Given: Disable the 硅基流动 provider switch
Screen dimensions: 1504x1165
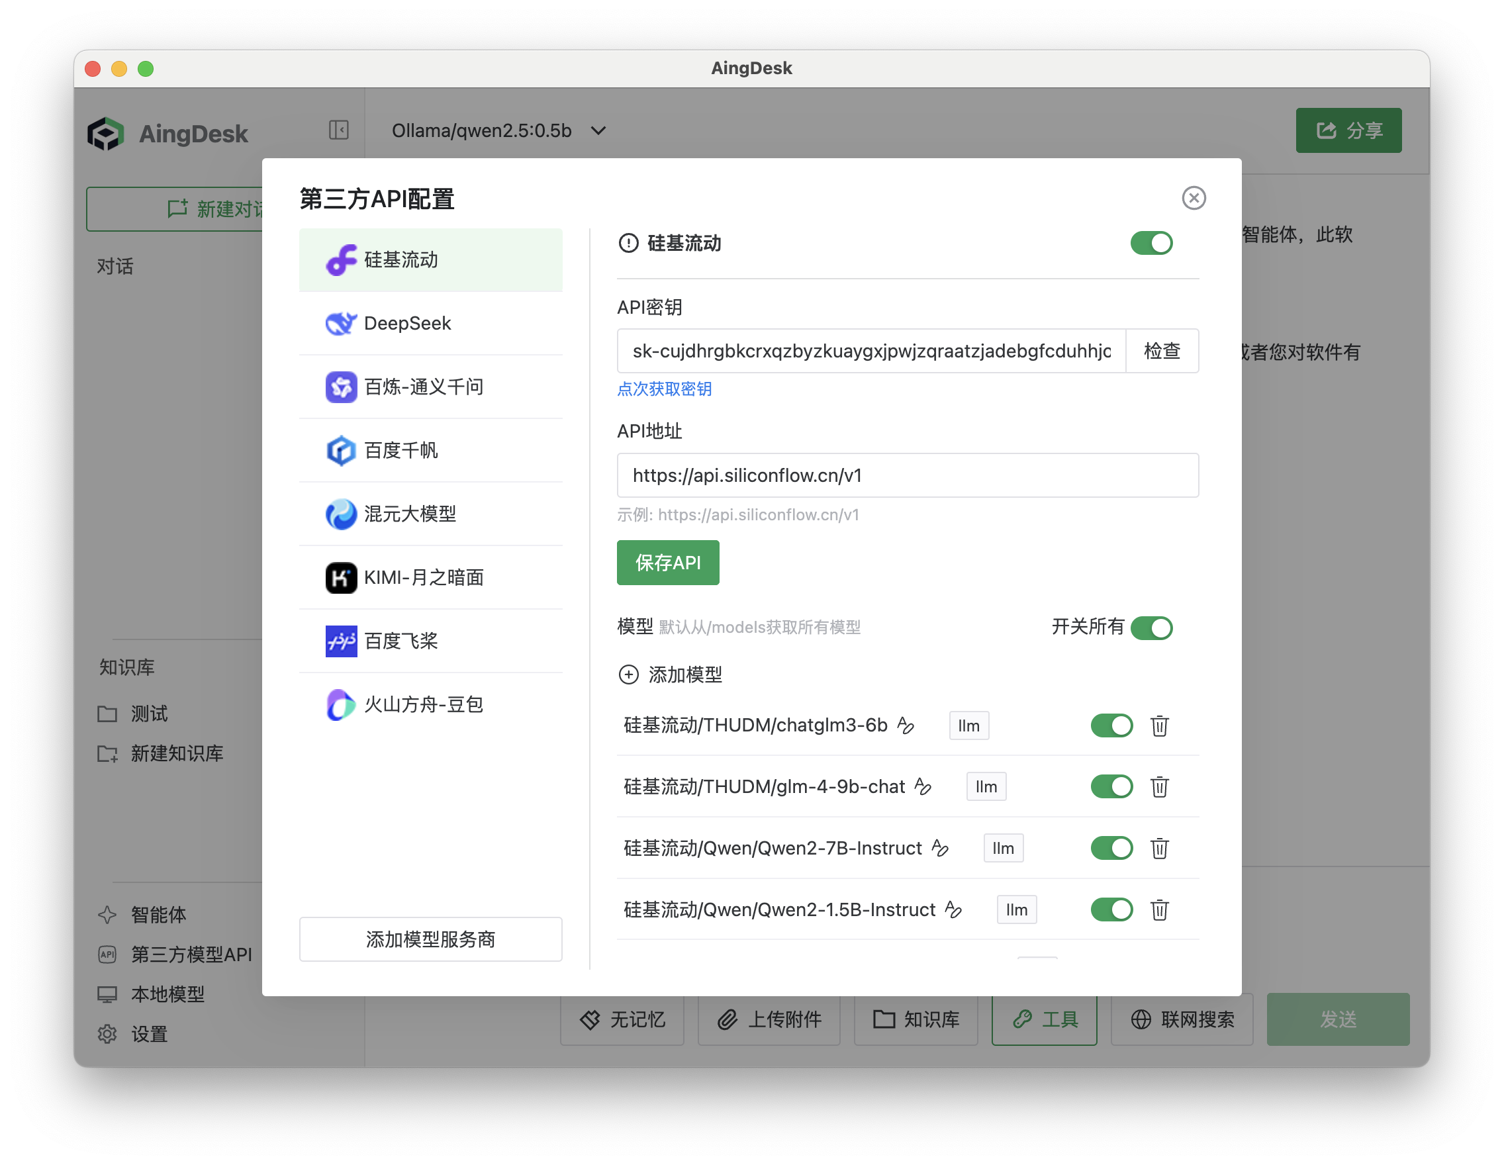Looking at the screenshot, I should pos(1151,243).
